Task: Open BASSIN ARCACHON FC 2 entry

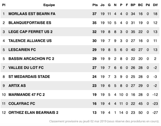Action: click(x=31, y=59)
